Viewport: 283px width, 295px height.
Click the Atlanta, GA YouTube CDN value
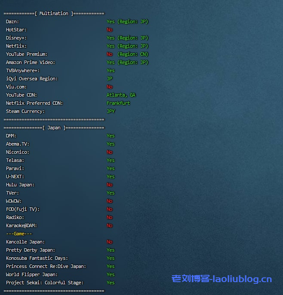(121, 95)
